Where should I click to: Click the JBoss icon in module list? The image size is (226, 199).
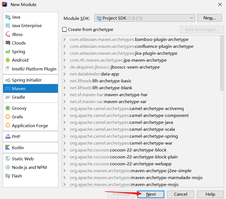pyautogui.click(x=7, y=35)
